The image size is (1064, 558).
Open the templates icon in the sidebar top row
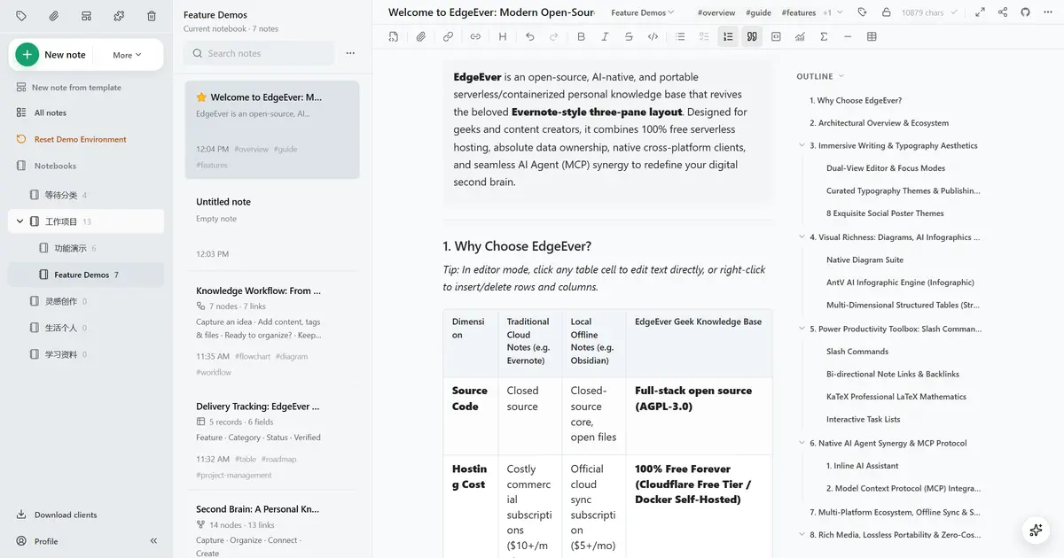click(86, 16)
